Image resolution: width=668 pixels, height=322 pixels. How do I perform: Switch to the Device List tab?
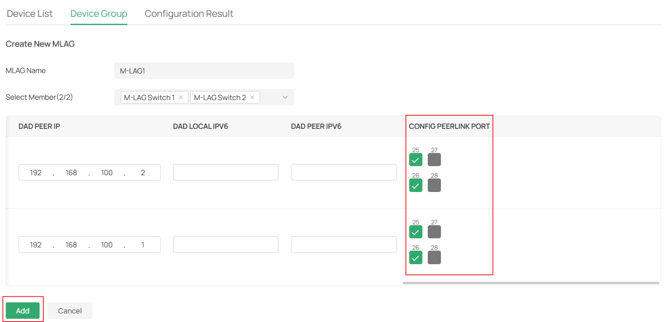(x=30, y=14)
